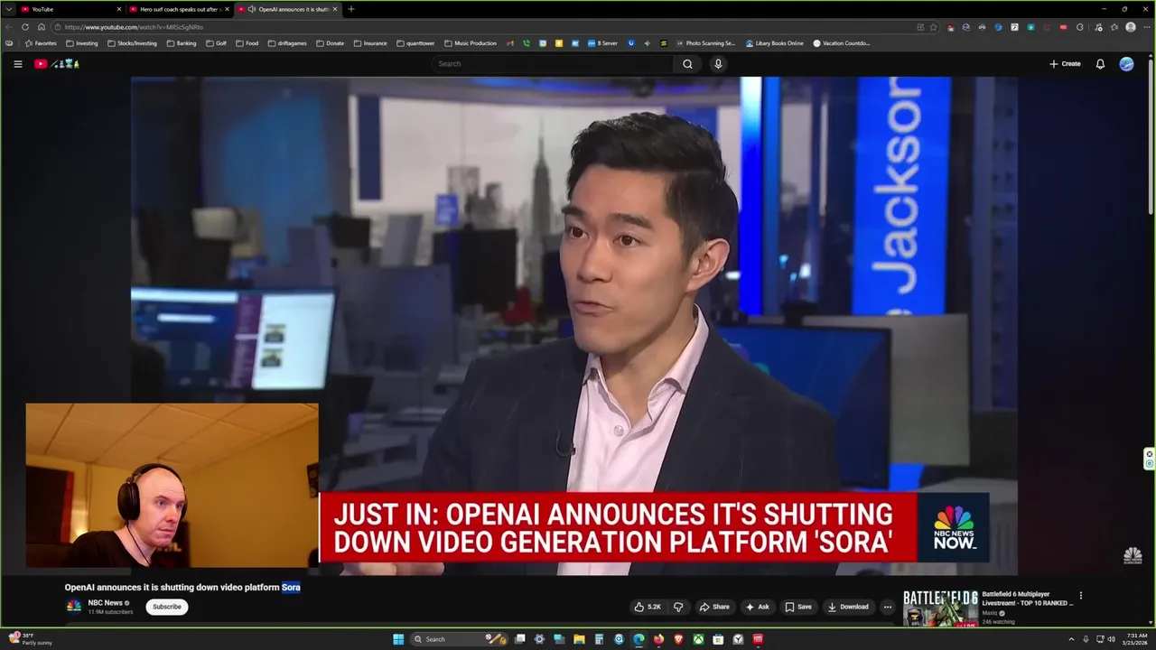Like the video with 5.2K likes
Screen dimensions: 1156x650
pos(648,607)
